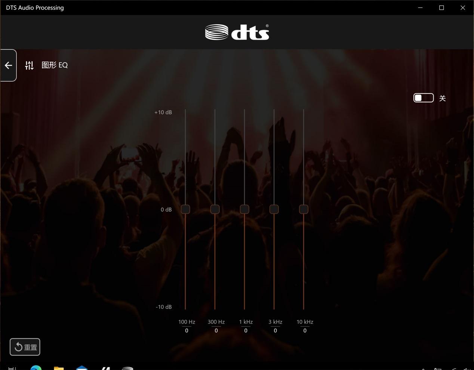Viewport: 474px width, 370px height.
Task: Select the value field under 1 kHz
Action: [x=246, y=330]
